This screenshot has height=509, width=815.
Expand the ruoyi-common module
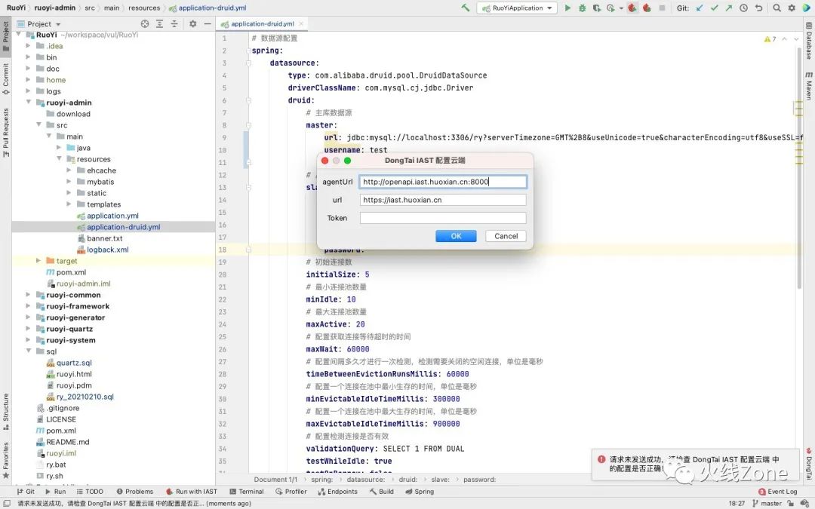pos(29,295)
